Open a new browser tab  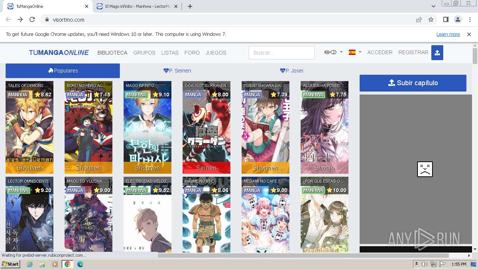coord(190,6)
